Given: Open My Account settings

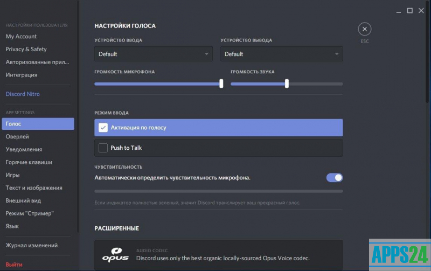Looking at the screenshot, I should 21,37.
